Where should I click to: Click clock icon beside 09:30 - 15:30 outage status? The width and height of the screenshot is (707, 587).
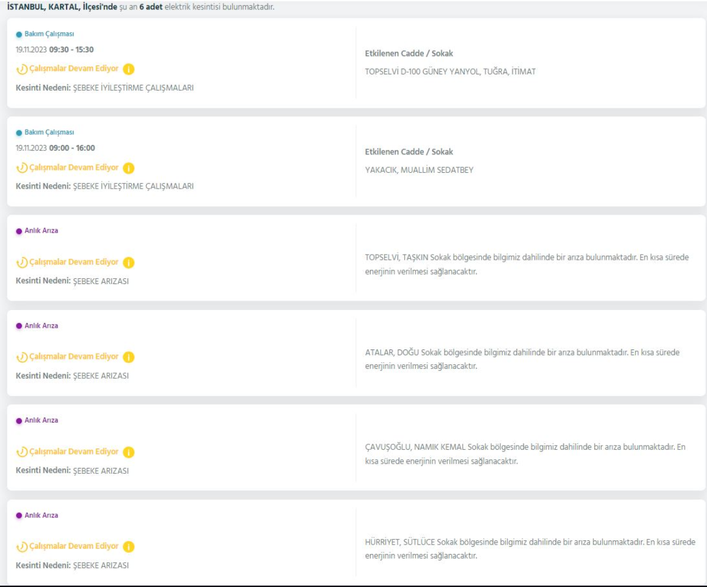tap(21, 69)
